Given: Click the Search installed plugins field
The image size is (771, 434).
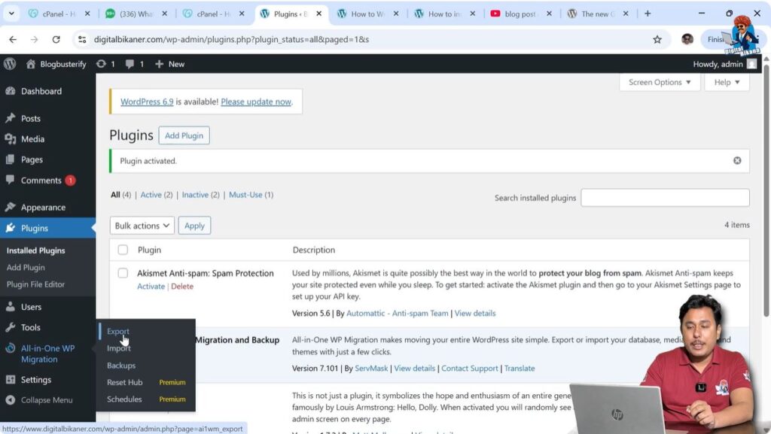Looking at the screenshot, I should tap(665, 197).
